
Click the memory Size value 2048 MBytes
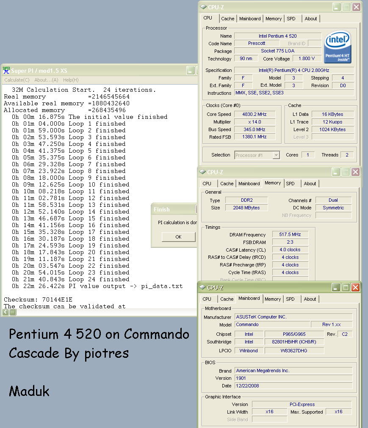point(246,208)
